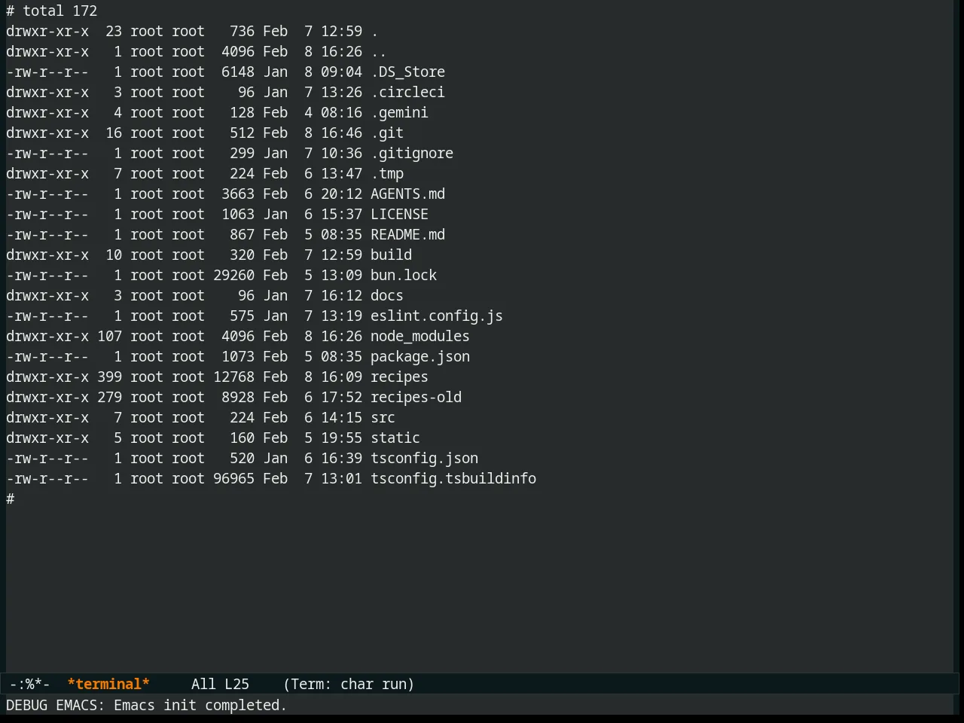The width and height of the screenshot is (964, 723).
Task: Click the time 20:12 on AGENTS.md row
Action: coord(341,194)
